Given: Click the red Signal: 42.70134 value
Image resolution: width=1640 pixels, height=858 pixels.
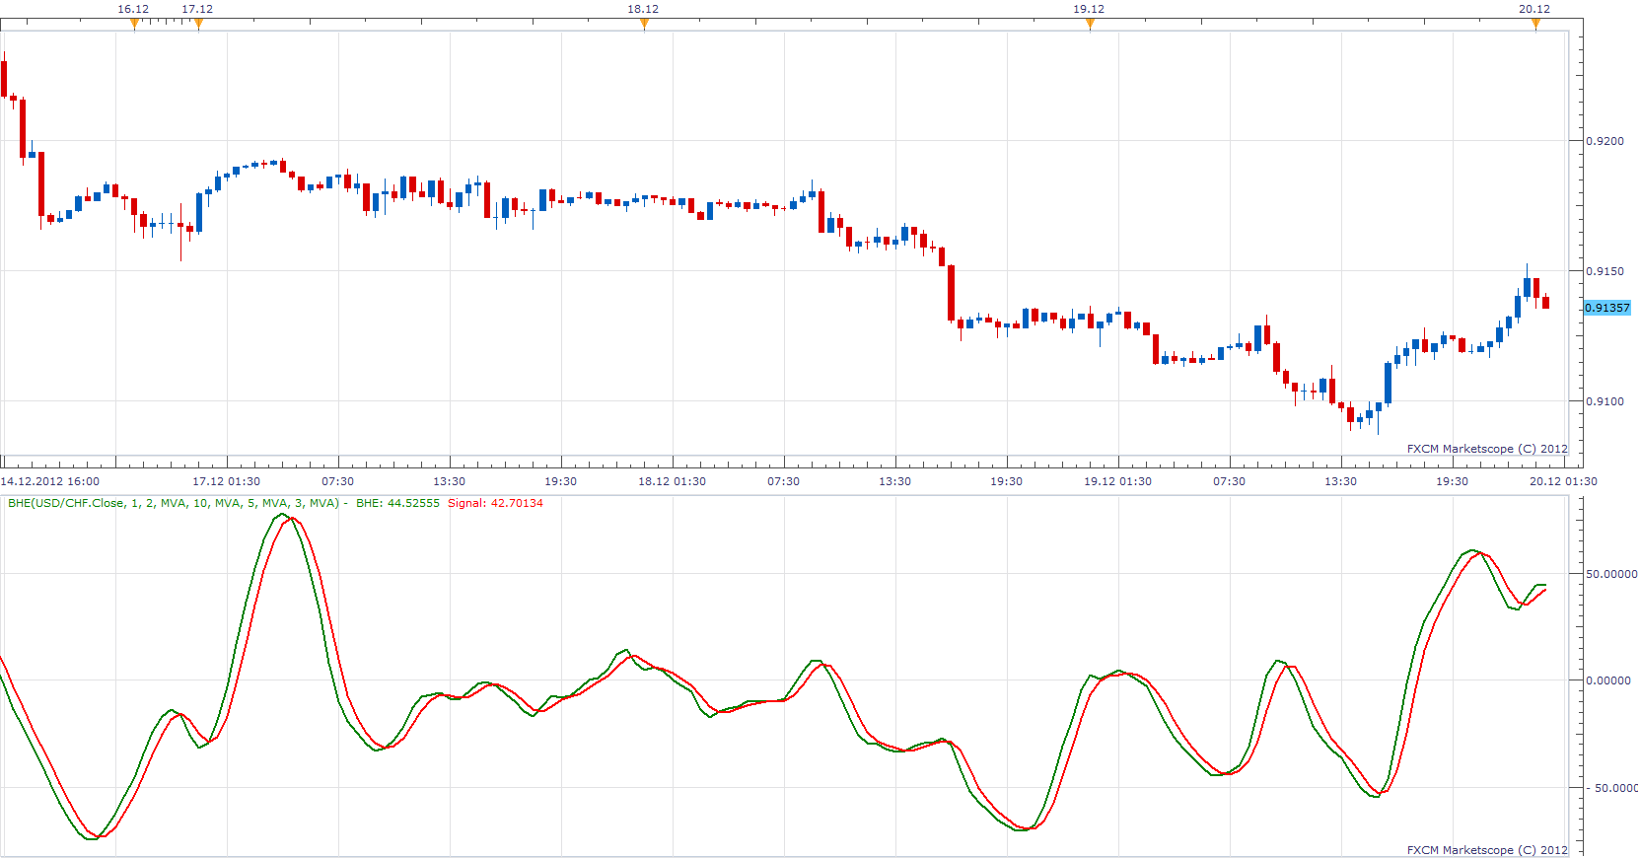Looking at the screenshot, I should click(495, 503).
